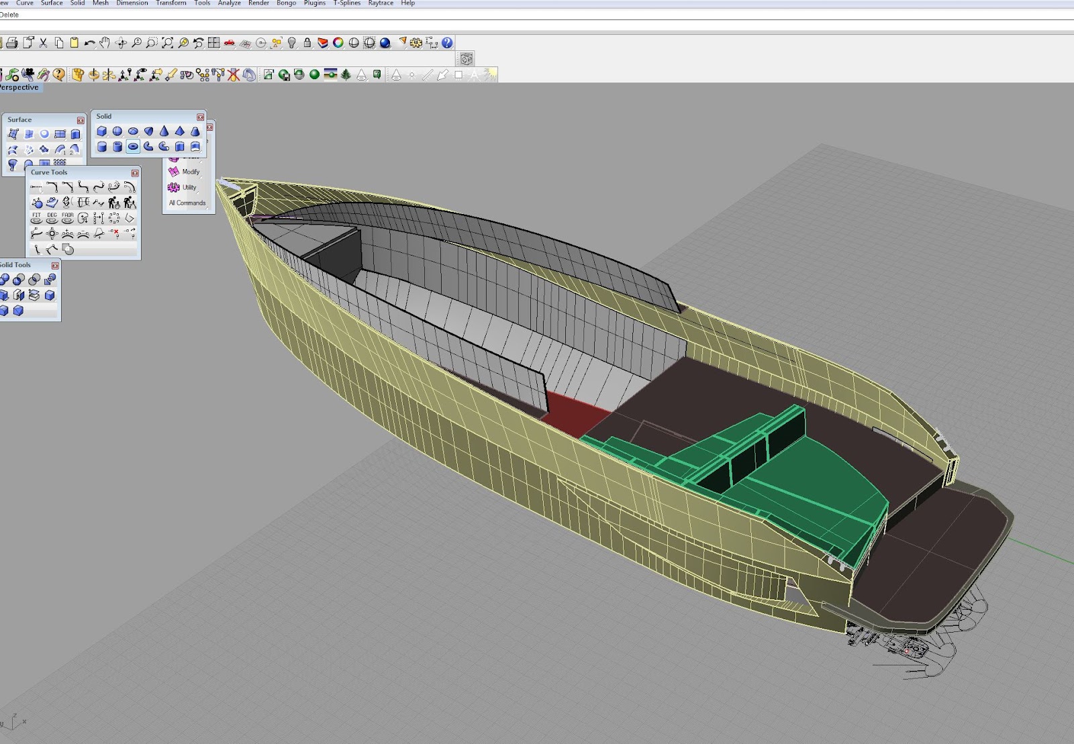The image size is (1074, 744).
Task: Open the Raytrace menu
Action: 381,3
